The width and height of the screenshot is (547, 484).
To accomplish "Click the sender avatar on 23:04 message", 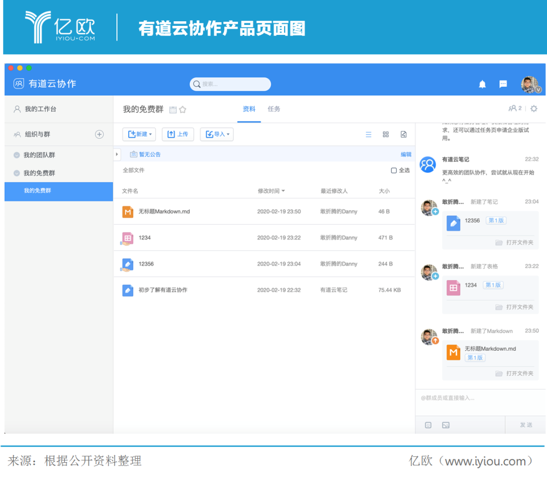I will (x=429, y=208).
